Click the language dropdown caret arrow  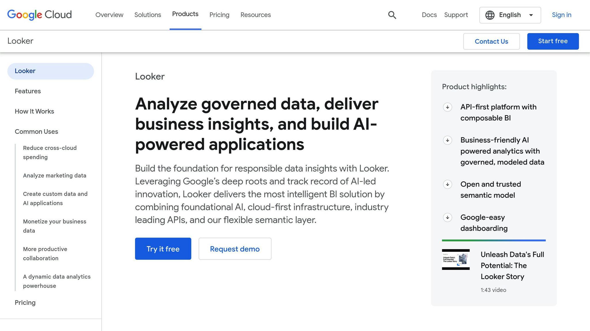[531, 15]
